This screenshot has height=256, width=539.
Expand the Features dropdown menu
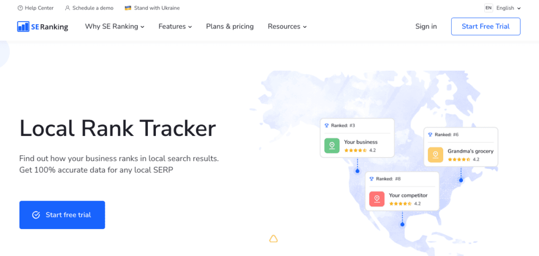coord(175,26)
